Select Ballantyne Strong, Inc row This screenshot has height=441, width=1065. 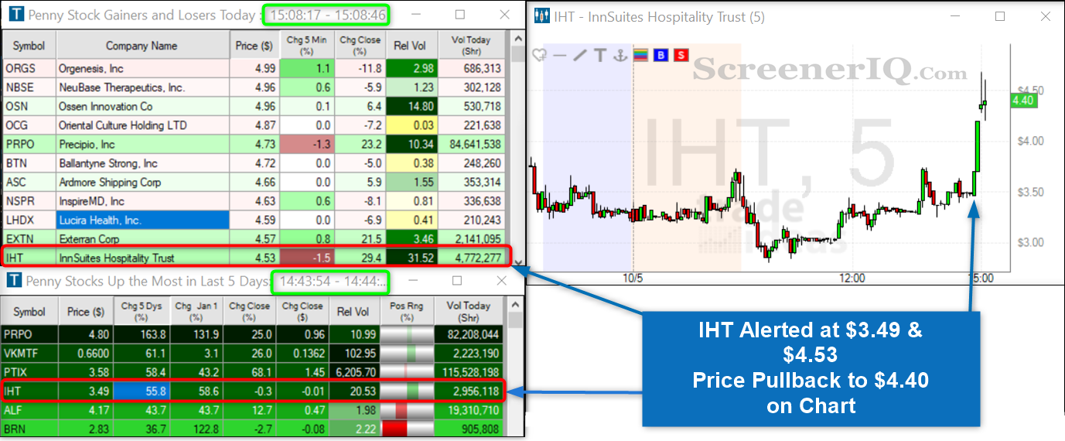coord(254,163)
